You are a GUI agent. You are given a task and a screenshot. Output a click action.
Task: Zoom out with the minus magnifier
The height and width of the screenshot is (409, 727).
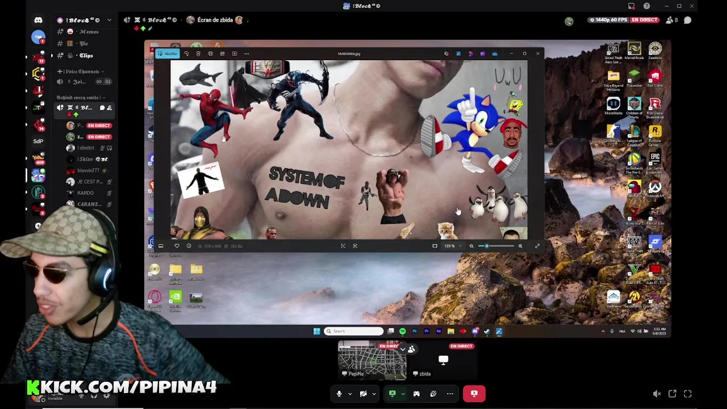[471, 246]
